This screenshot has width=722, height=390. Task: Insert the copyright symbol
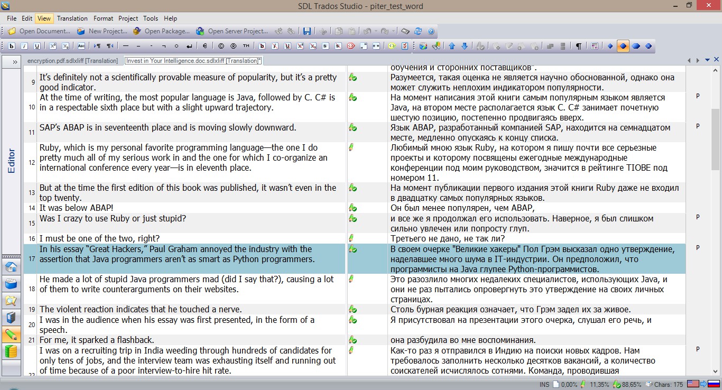tap(220, 46)
